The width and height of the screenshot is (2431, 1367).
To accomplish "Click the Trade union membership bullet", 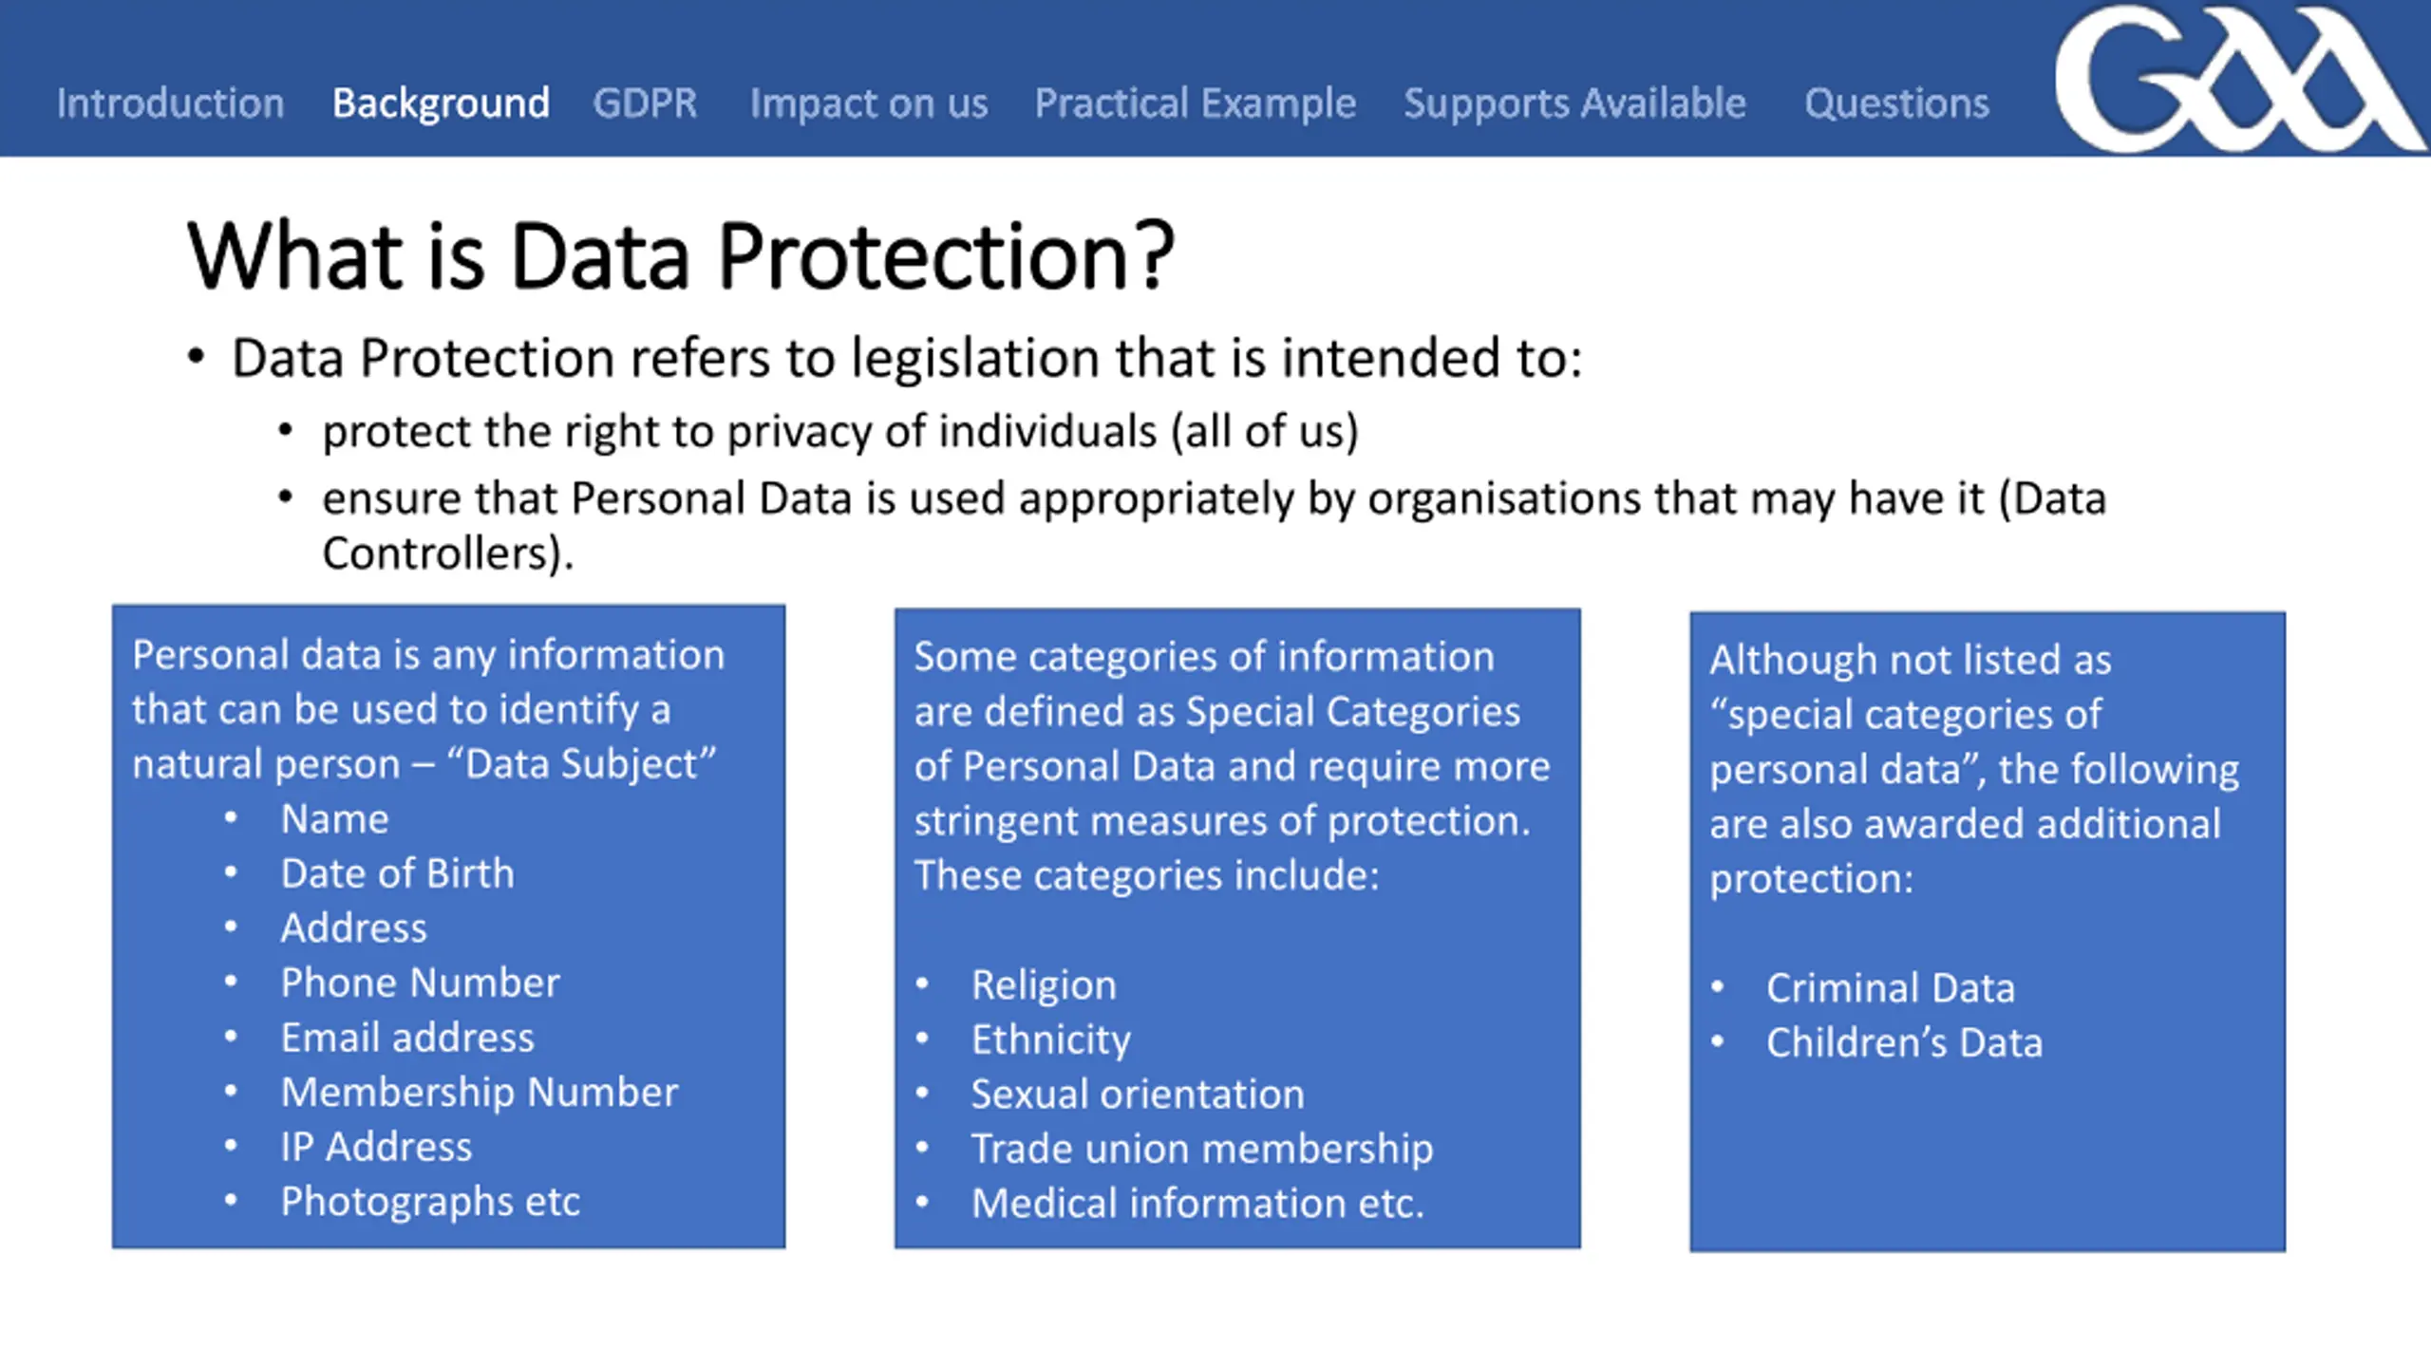I will pos(1202,1149).
